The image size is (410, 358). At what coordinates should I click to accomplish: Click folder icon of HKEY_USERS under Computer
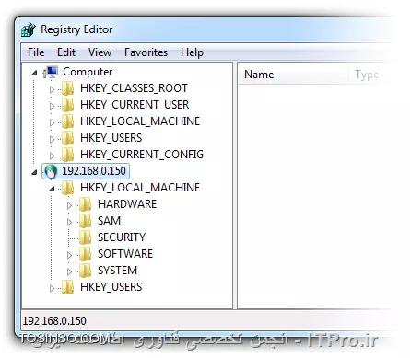pos(67,138)
